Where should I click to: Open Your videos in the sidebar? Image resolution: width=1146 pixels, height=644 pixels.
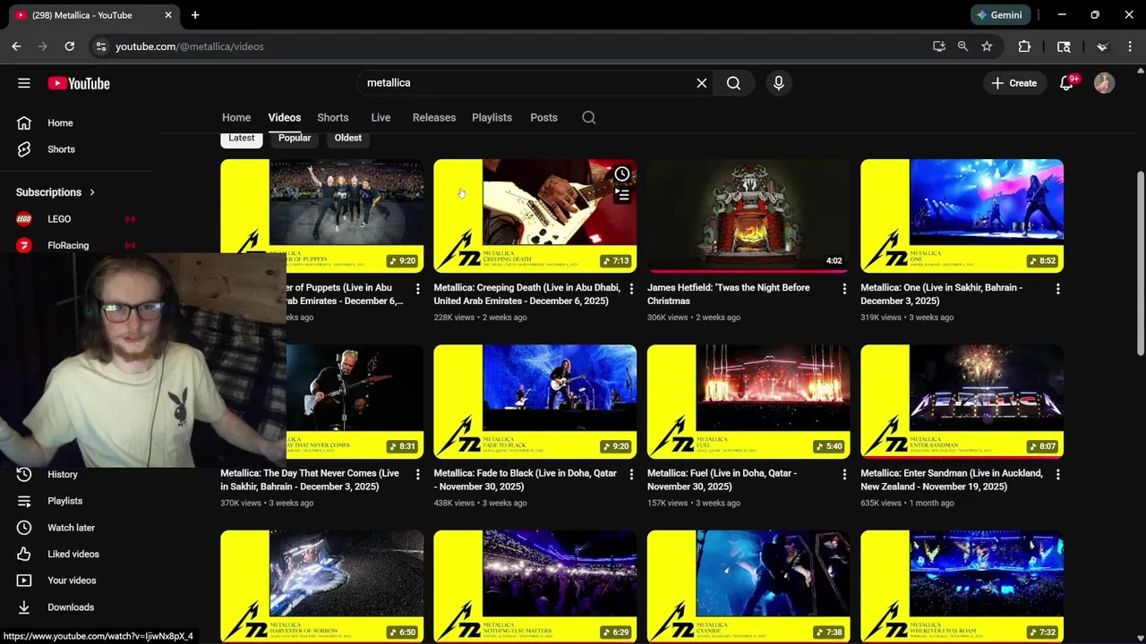point(71,580)
